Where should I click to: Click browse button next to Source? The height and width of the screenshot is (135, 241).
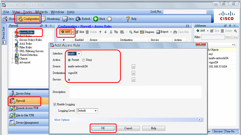[133, 66]
